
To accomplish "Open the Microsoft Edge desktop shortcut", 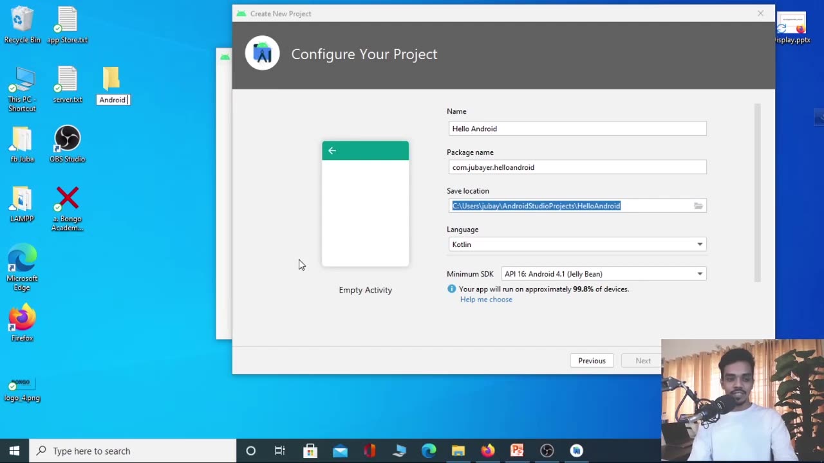I will click(x=22, y=268).
